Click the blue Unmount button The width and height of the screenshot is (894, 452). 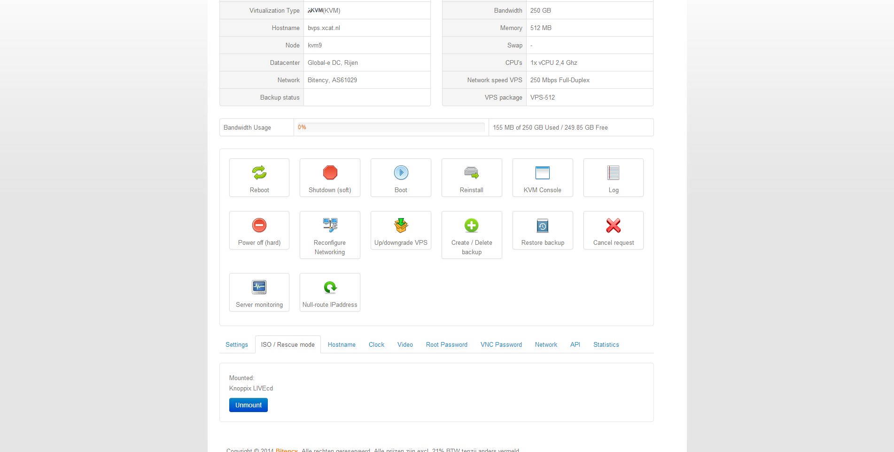[249, 405]
